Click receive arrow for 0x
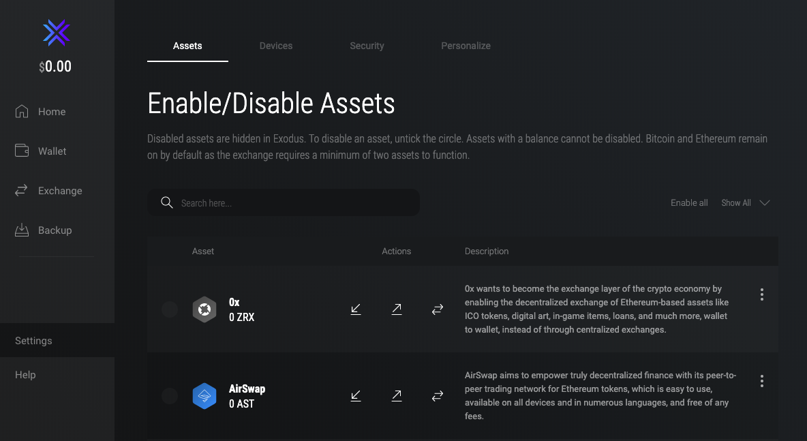 pyautogui.click(x=356, y=309)
